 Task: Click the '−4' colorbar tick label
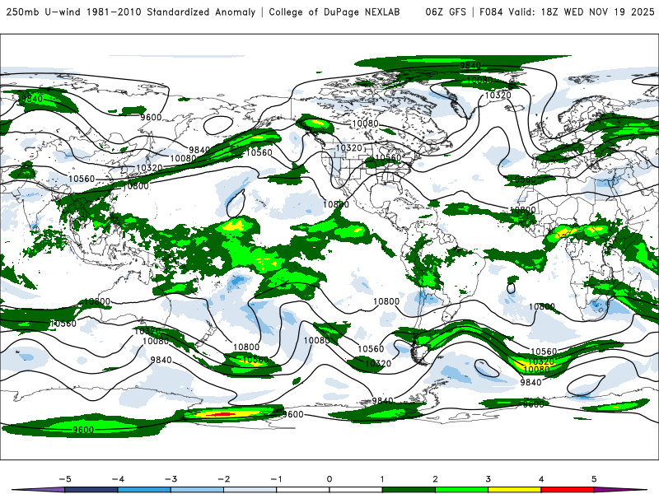click(x=118, y=479)
